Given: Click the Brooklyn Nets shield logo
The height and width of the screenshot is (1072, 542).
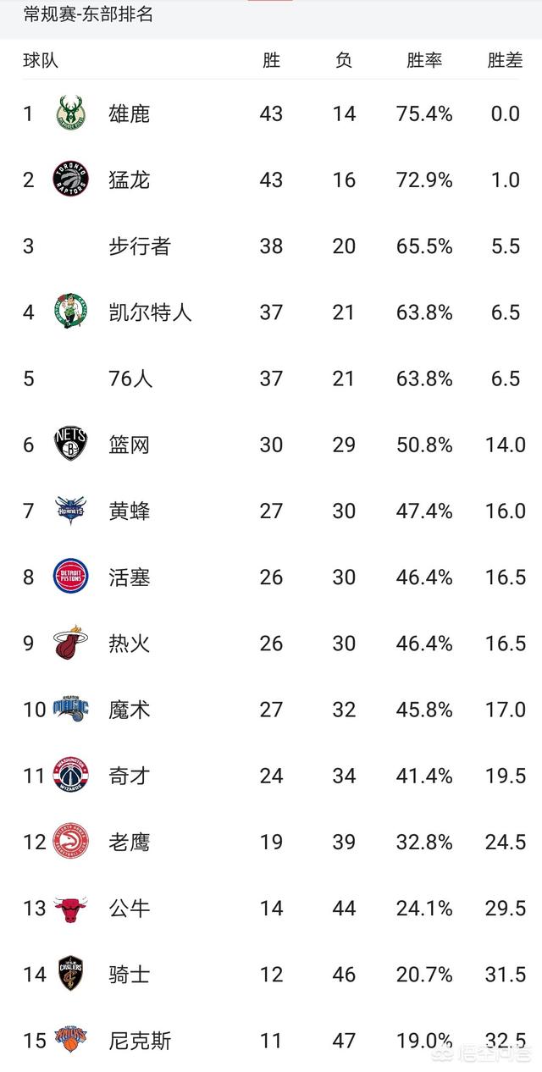Looking at the screenshot, I should tap(71, 445).
